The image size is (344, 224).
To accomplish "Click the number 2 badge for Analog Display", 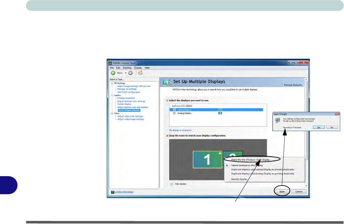I will coord(220,113).
